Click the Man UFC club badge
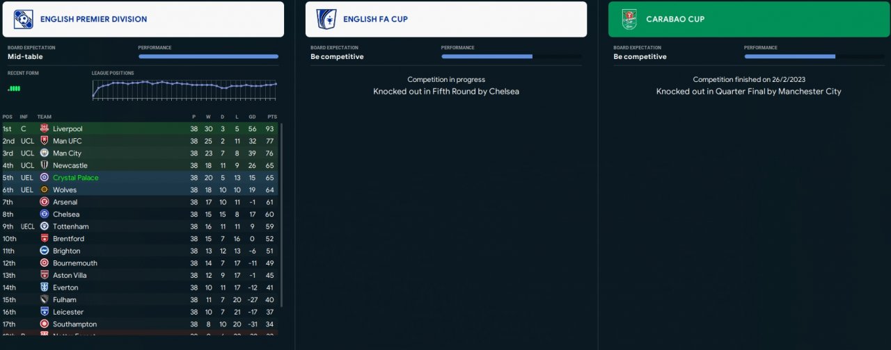Screen dimensions: 891x350 (x=45, y=141)
